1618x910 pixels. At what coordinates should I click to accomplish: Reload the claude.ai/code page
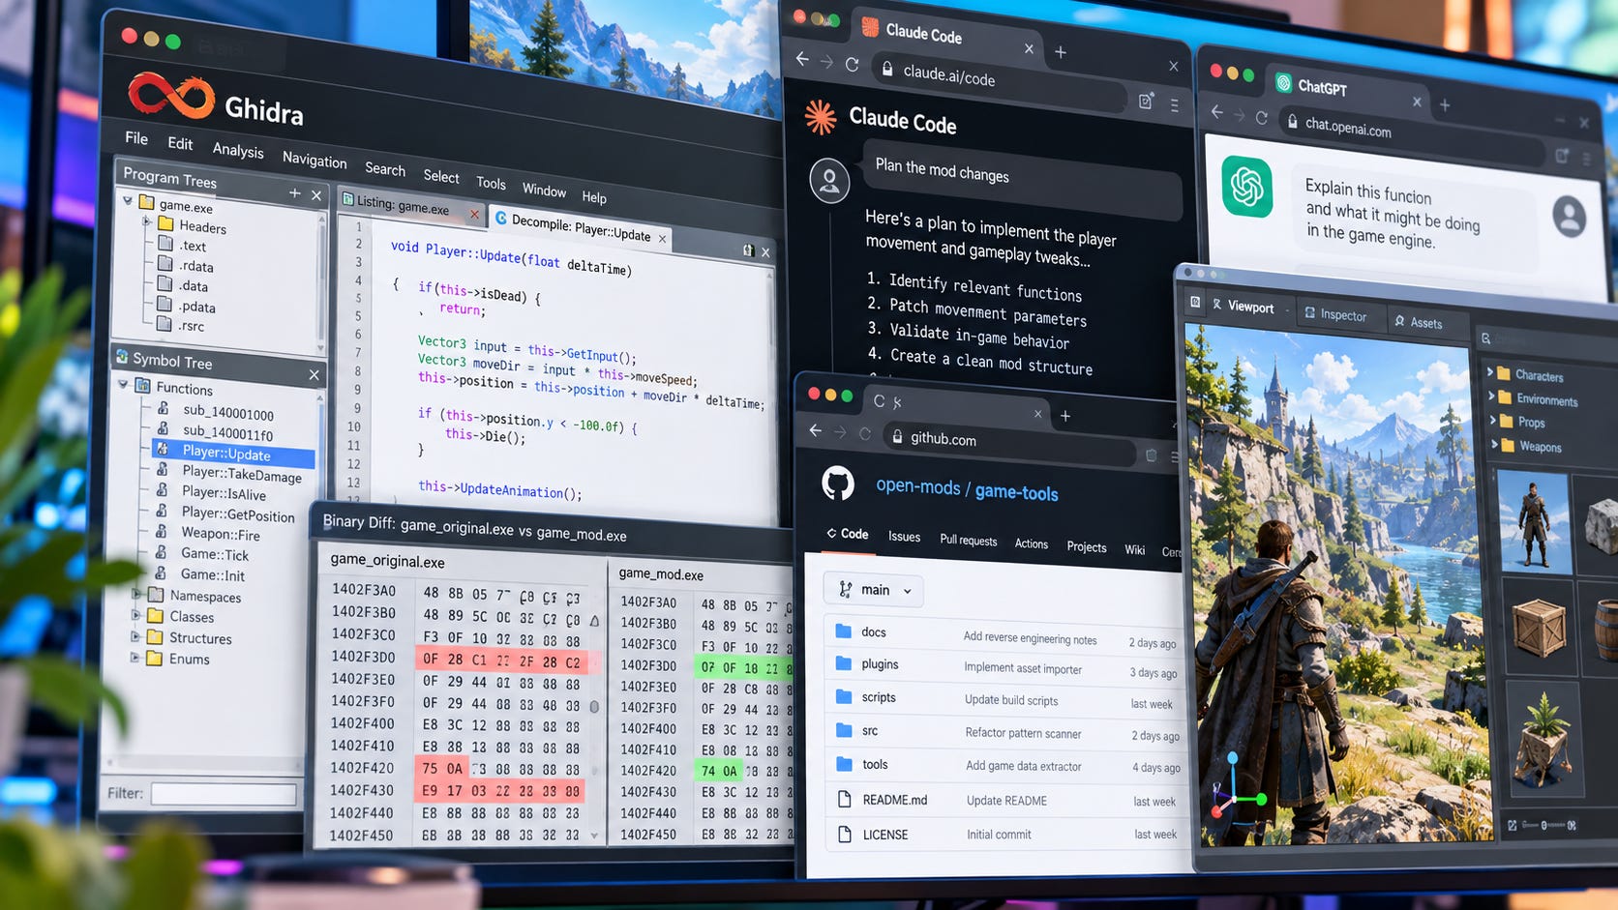852,64
